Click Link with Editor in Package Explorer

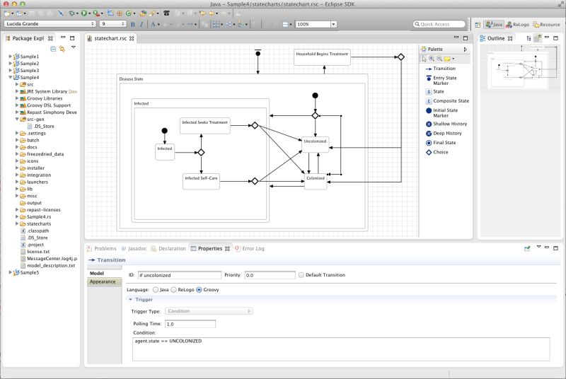(x=62, y=49)
